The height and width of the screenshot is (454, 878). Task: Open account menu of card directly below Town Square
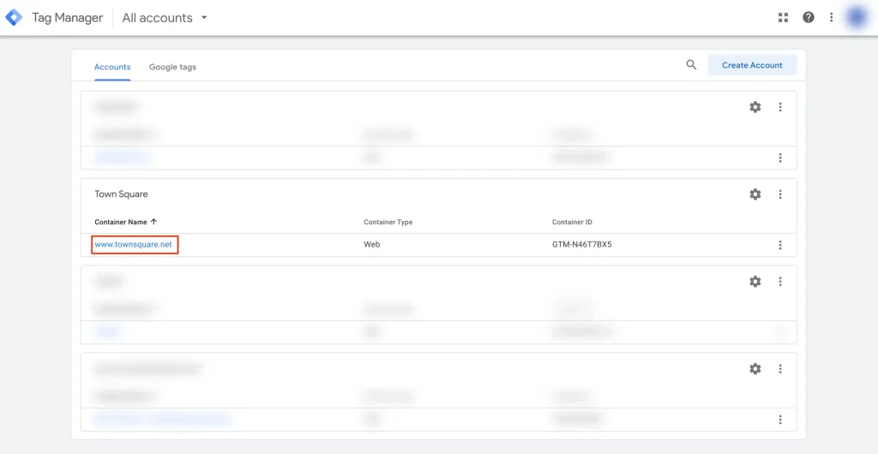(780, 281)
